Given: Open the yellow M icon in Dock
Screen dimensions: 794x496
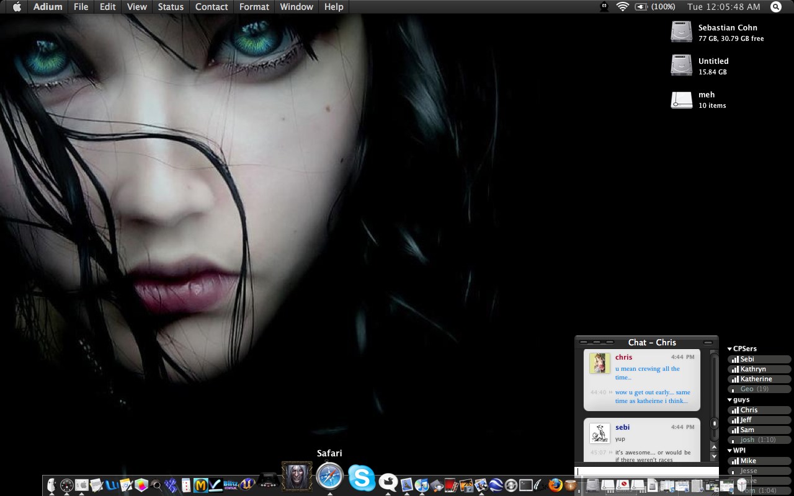Looking at the screenshot, I should click(x=200, y=485).
